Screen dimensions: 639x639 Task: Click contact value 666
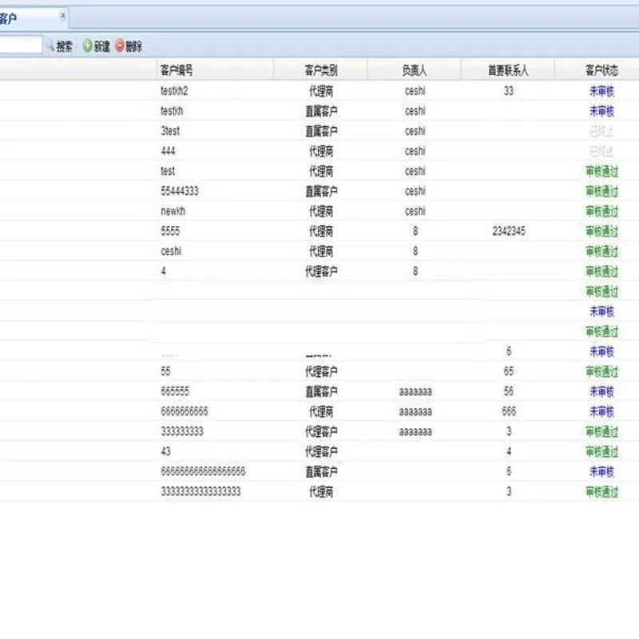pyautogui.click(x=509, y=411)
